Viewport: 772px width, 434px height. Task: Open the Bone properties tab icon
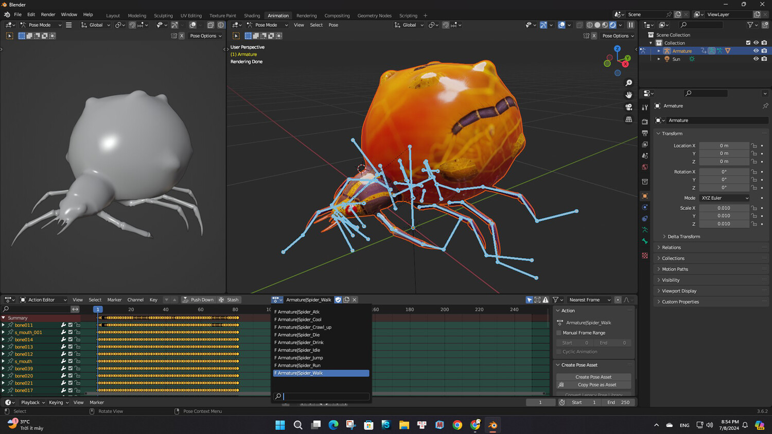point(645,241)
